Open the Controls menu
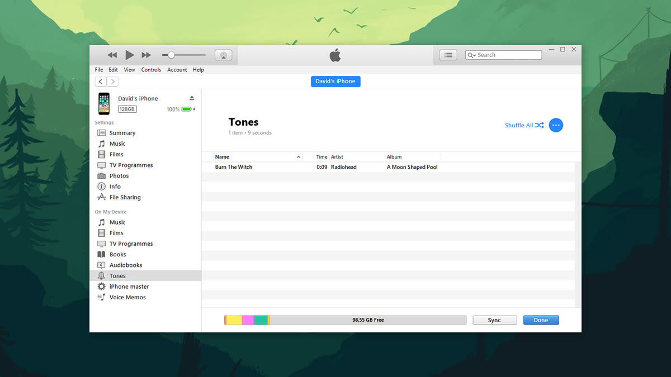Viewport: 671px width, 377px height. (x=151, y=69)
